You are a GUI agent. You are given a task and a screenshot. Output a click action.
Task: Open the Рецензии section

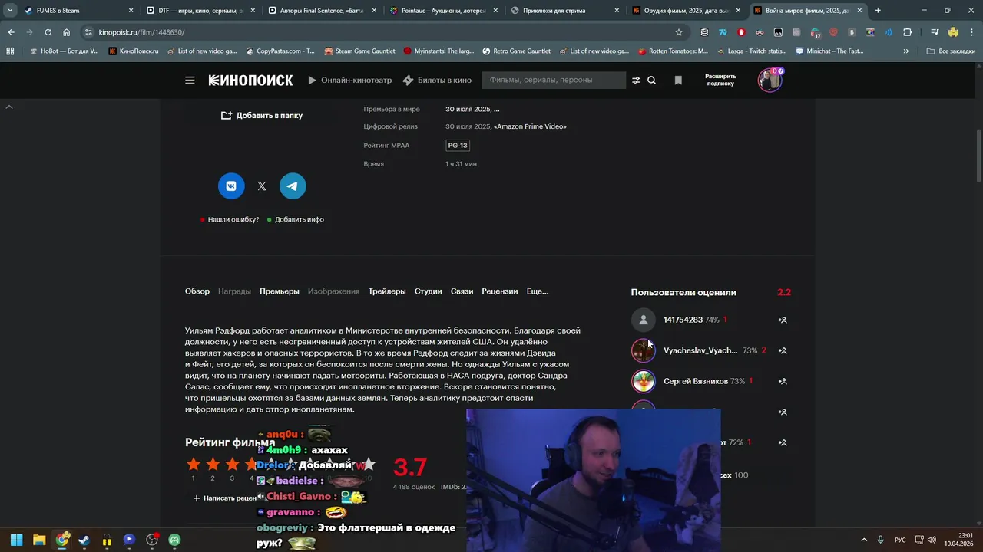[500, 291]
